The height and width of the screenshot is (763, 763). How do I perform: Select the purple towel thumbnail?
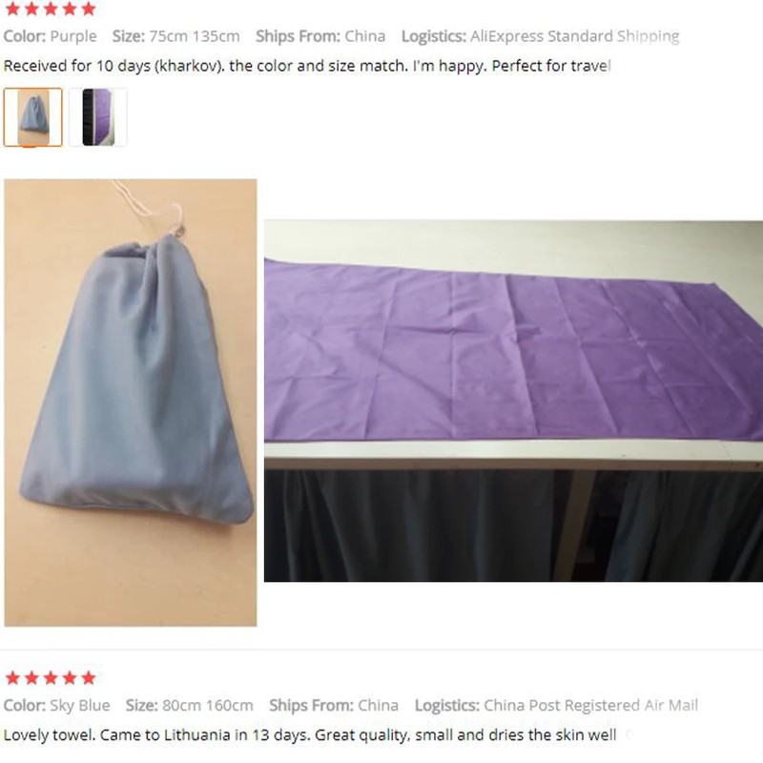tap(98, 117)
